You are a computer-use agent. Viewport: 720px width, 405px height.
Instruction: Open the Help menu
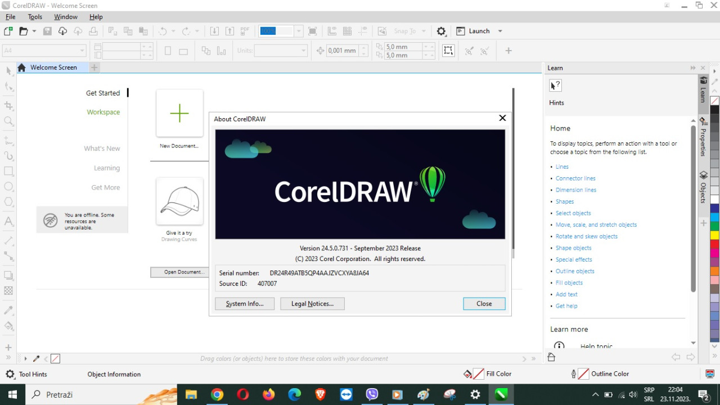(x=96, y=17)
